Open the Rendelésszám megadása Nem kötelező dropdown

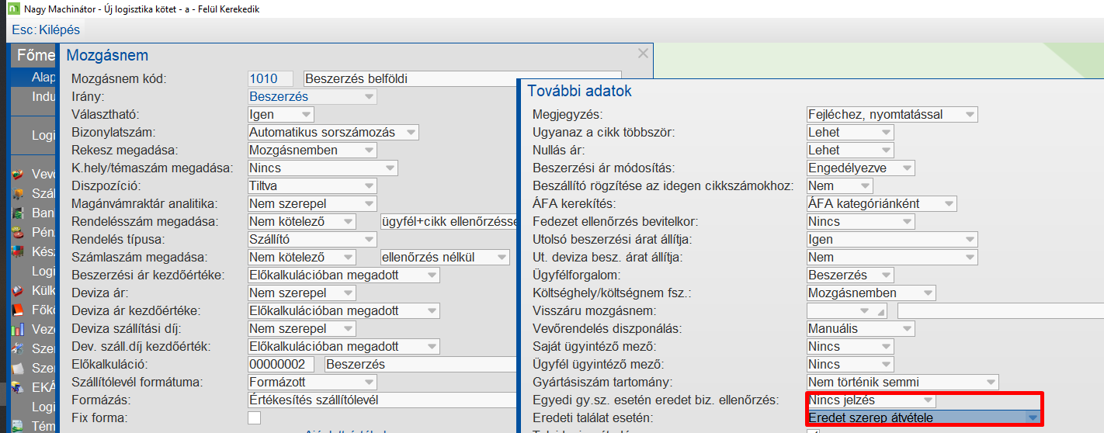pos(302,221)
